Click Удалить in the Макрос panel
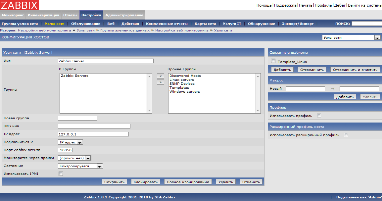The width and height of the screenshot is (382, 201). click(370, 97)
